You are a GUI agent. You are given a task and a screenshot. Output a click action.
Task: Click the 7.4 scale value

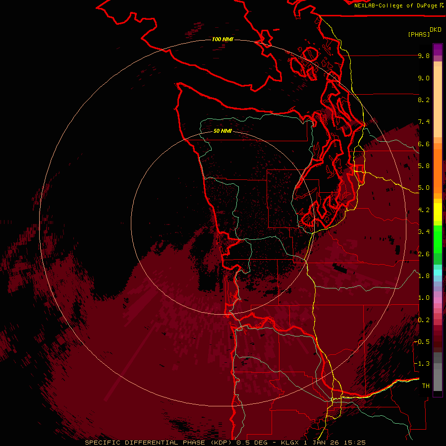[x=424, y=122]
